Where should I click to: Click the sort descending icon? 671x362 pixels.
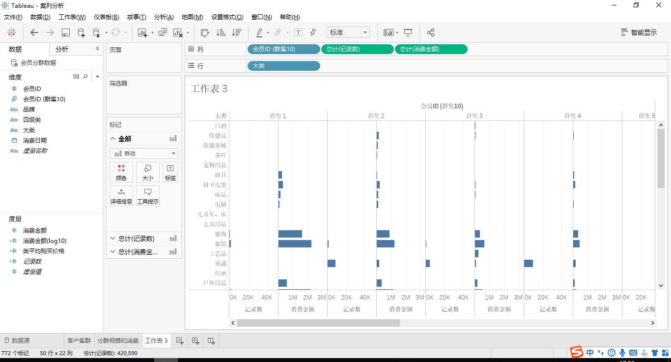point(237,32)
